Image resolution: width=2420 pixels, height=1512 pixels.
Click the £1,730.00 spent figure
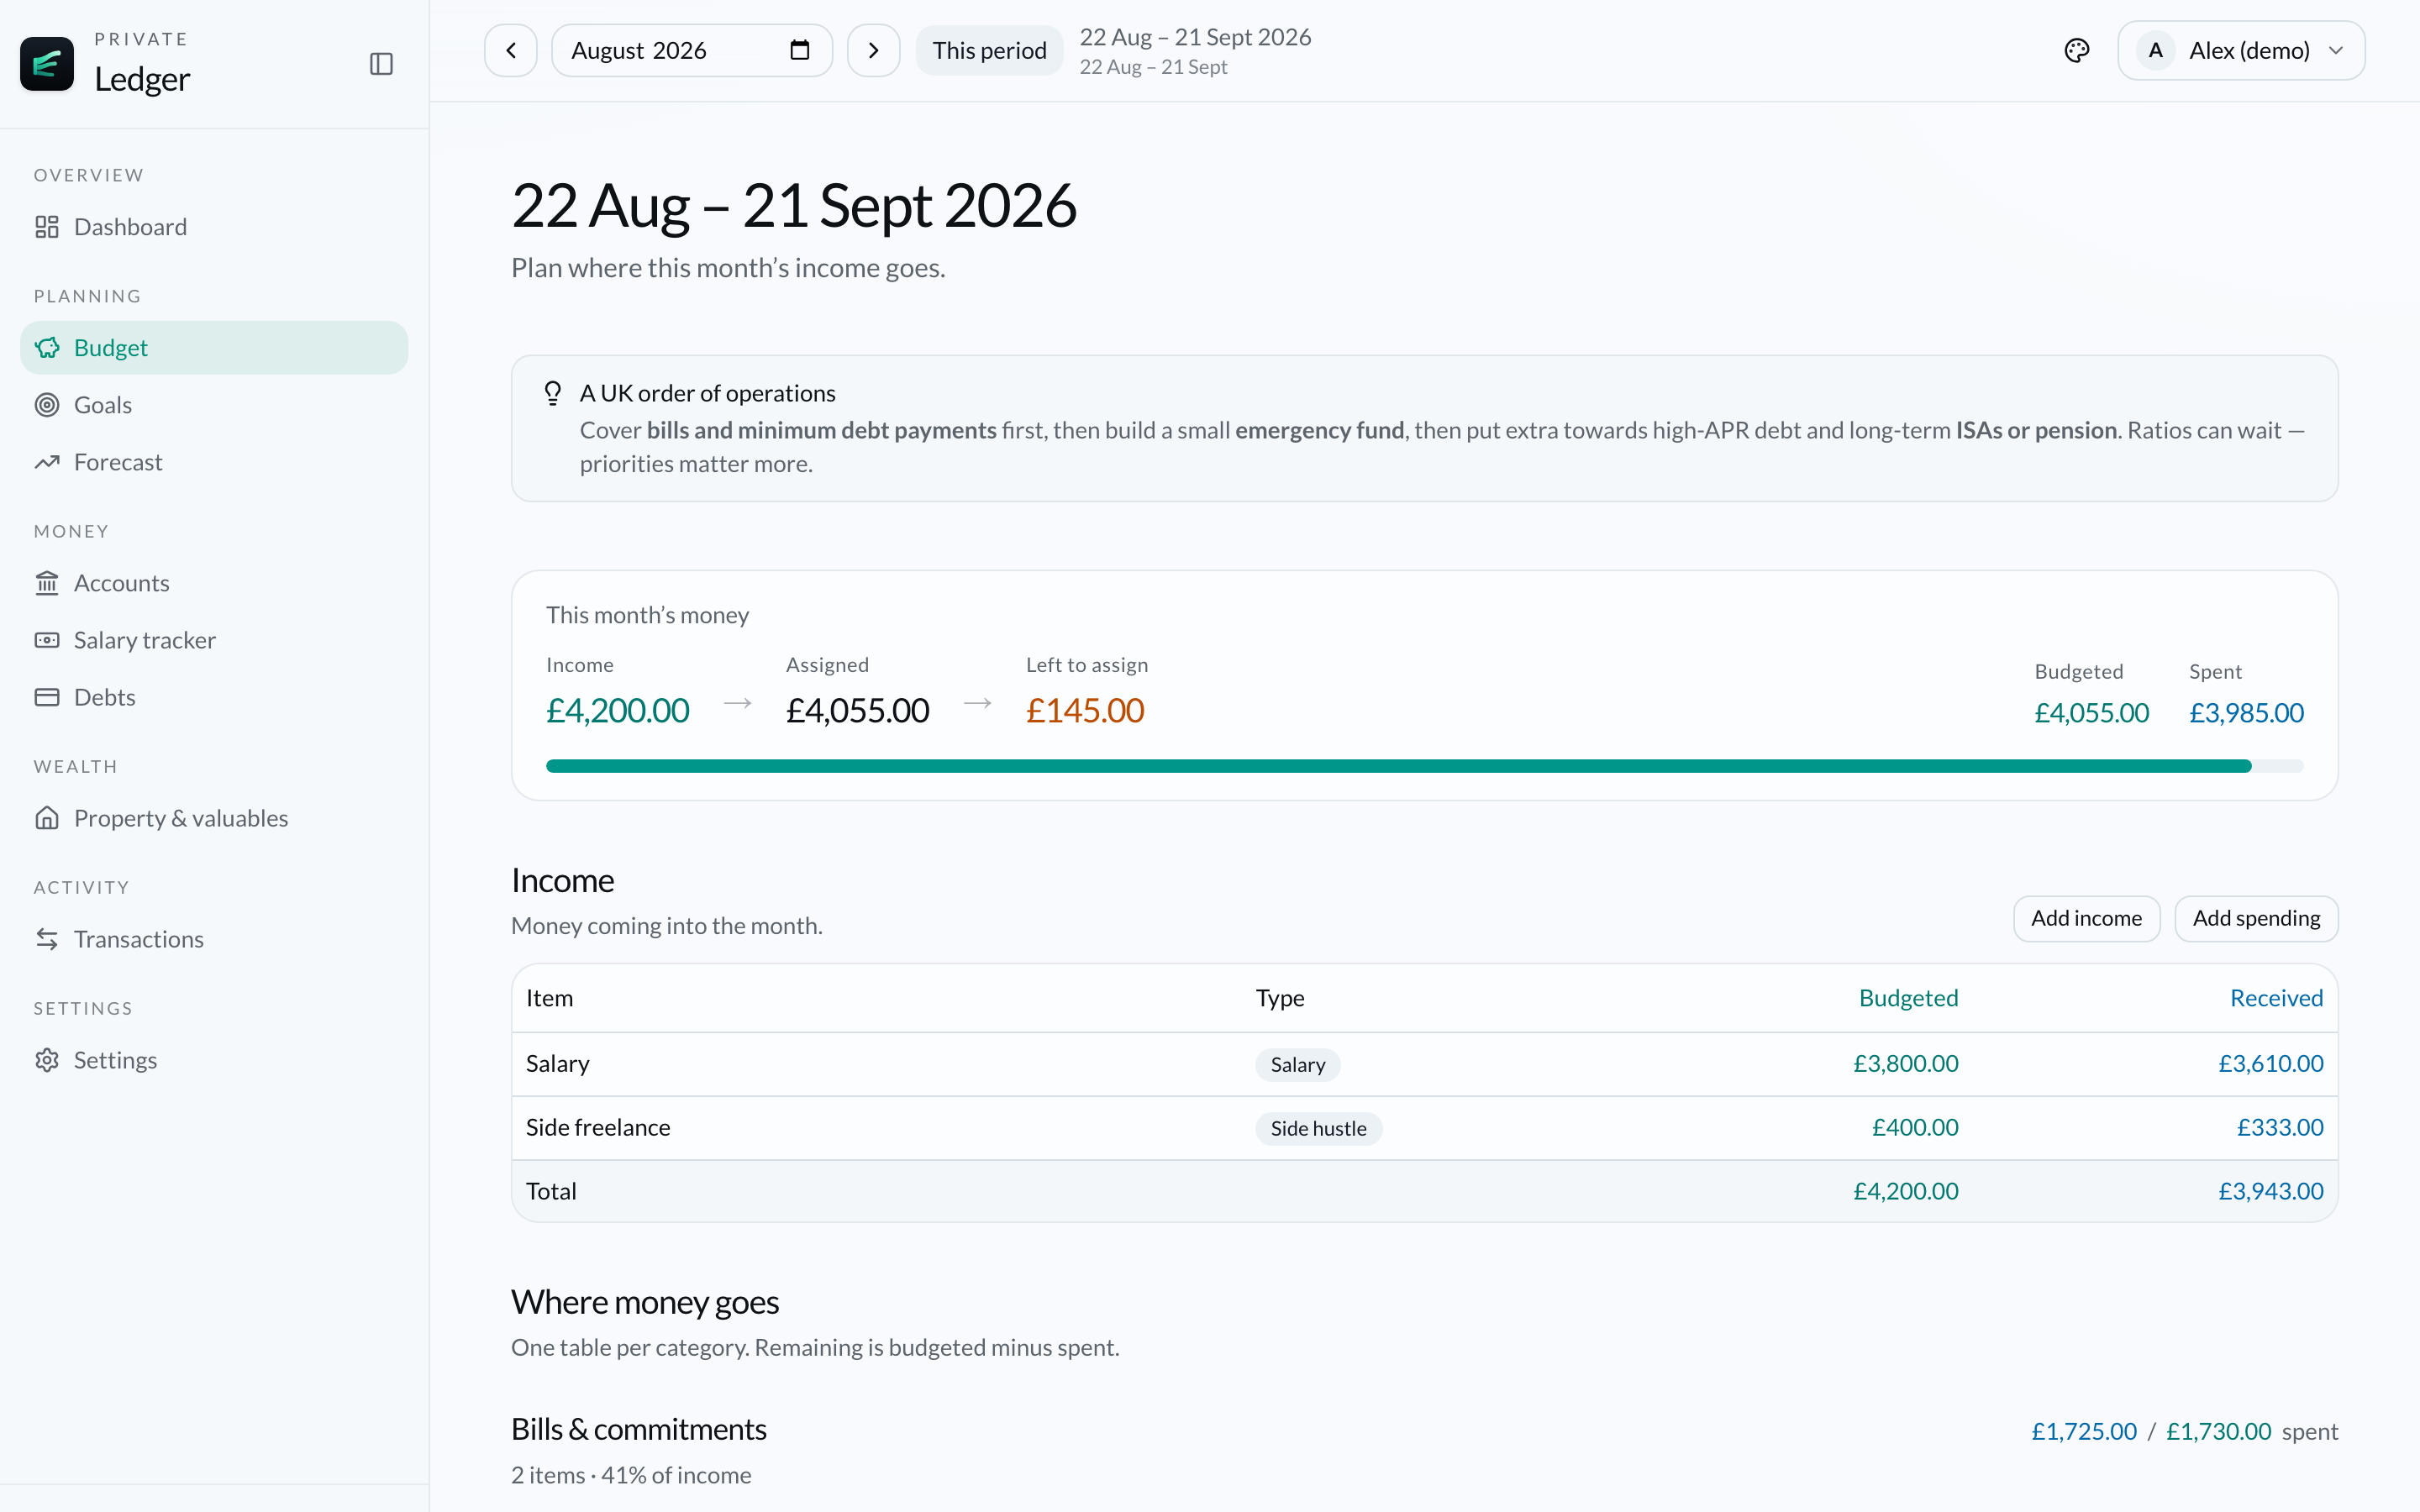point(2218,1432)
